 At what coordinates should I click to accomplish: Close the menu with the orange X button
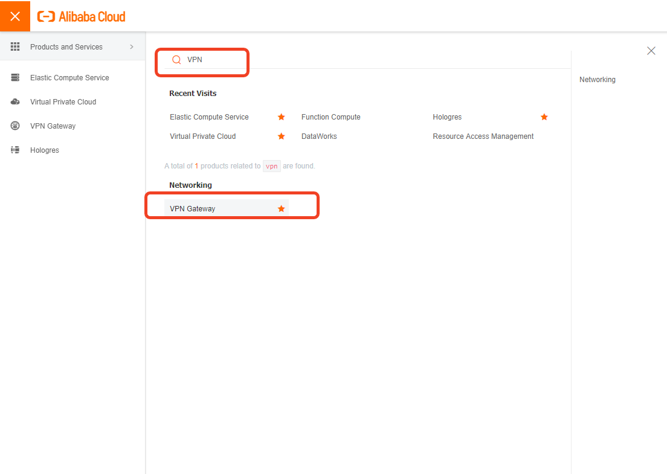pos(15,16)
